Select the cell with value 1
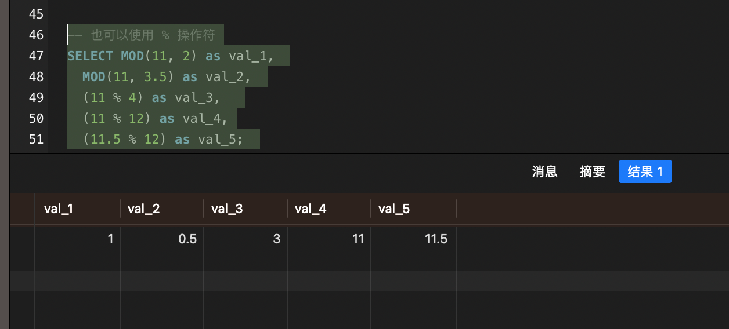Screen dimensions: 729x329 [77, 239]
